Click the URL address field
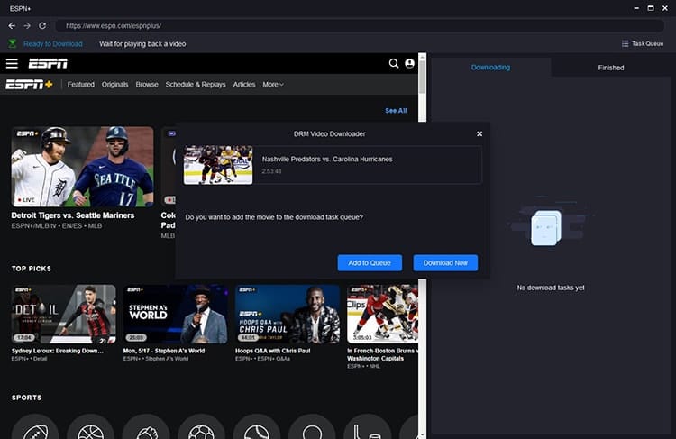Viewport: 676px width, 439px height. click(x=360, y=26)
